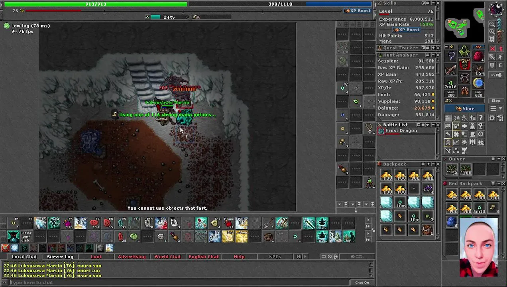
Task: Use the F5 purple potion hotkey slot
Action: coord(67,223)
